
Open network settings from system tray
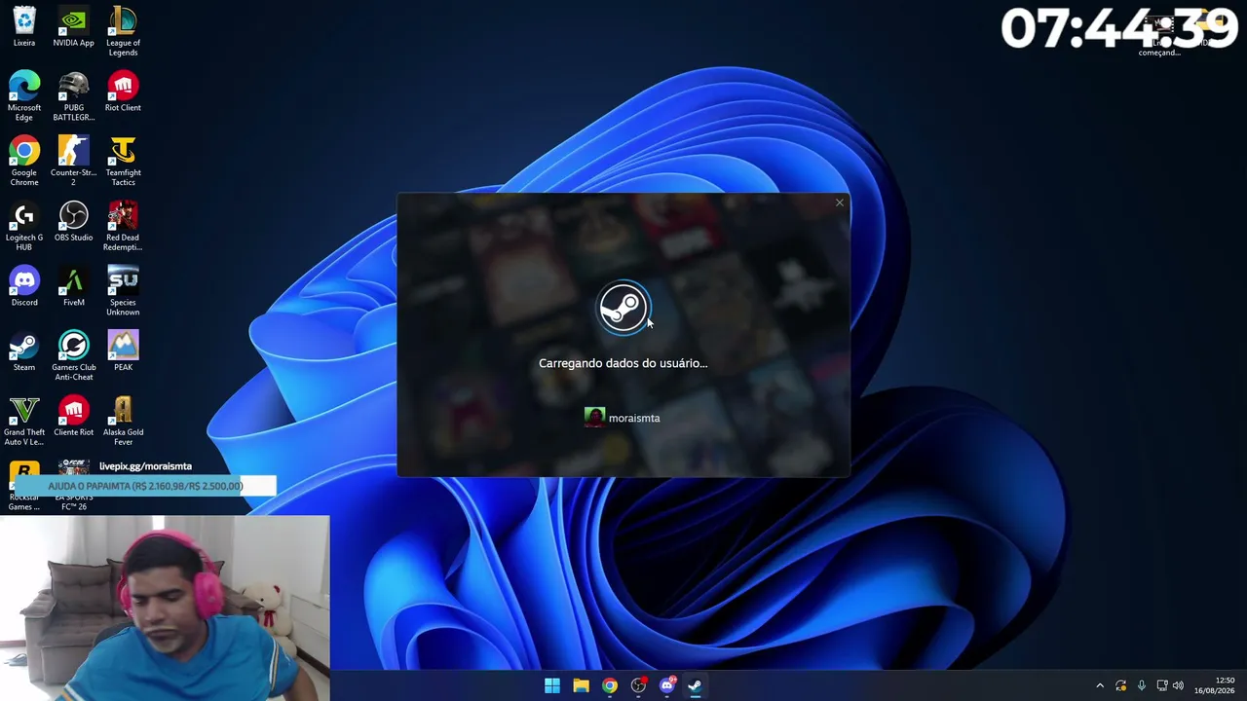tap(1161, 685)
